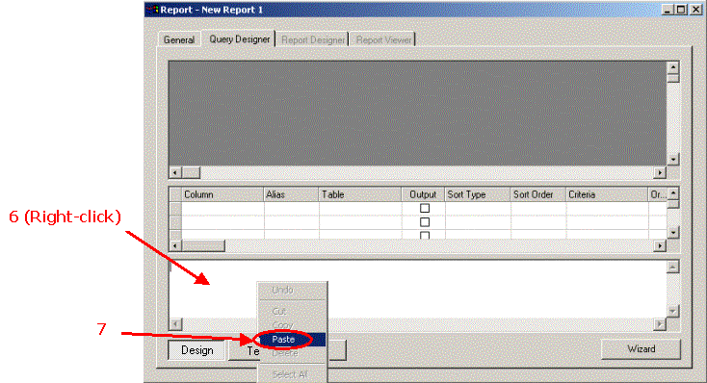707x383 pixels.
Task: Select the Query Designer tab
Action: pyautogui.click(x=239, y=39)
